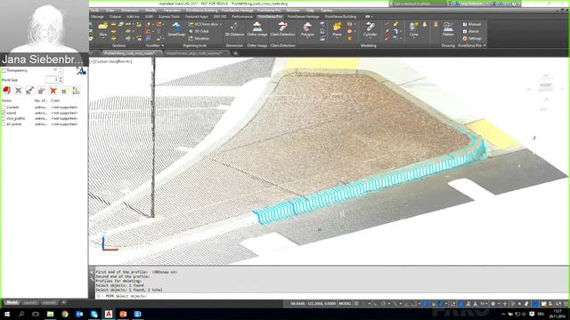The height and width of the screenshot is (320, 570).
Task: Open AutoCAD from the Windows taskbar
Action: click(109, 314)
